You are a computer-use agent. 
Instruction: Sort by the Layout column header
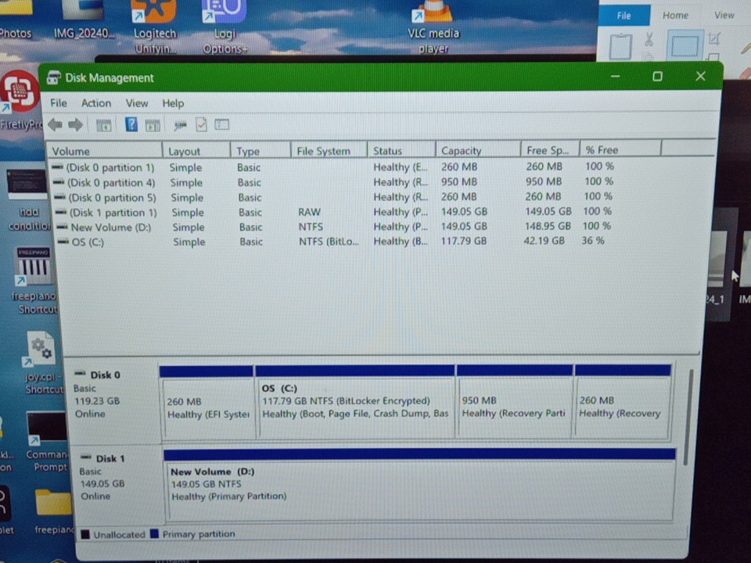(197, 151)
